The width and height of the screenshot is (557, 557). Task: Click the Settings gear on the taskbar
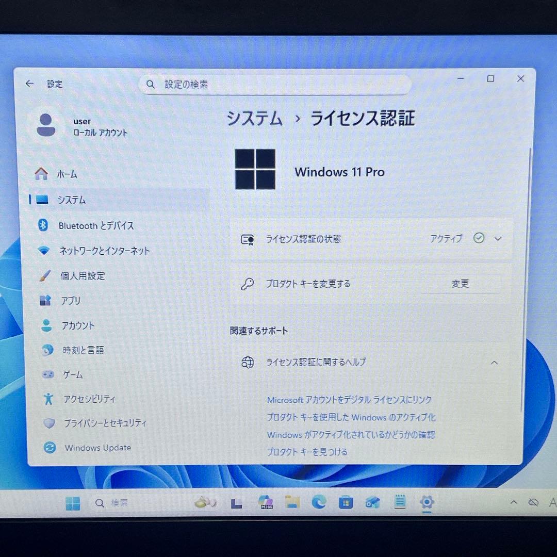pyautogui.click(x=427, y=502)
